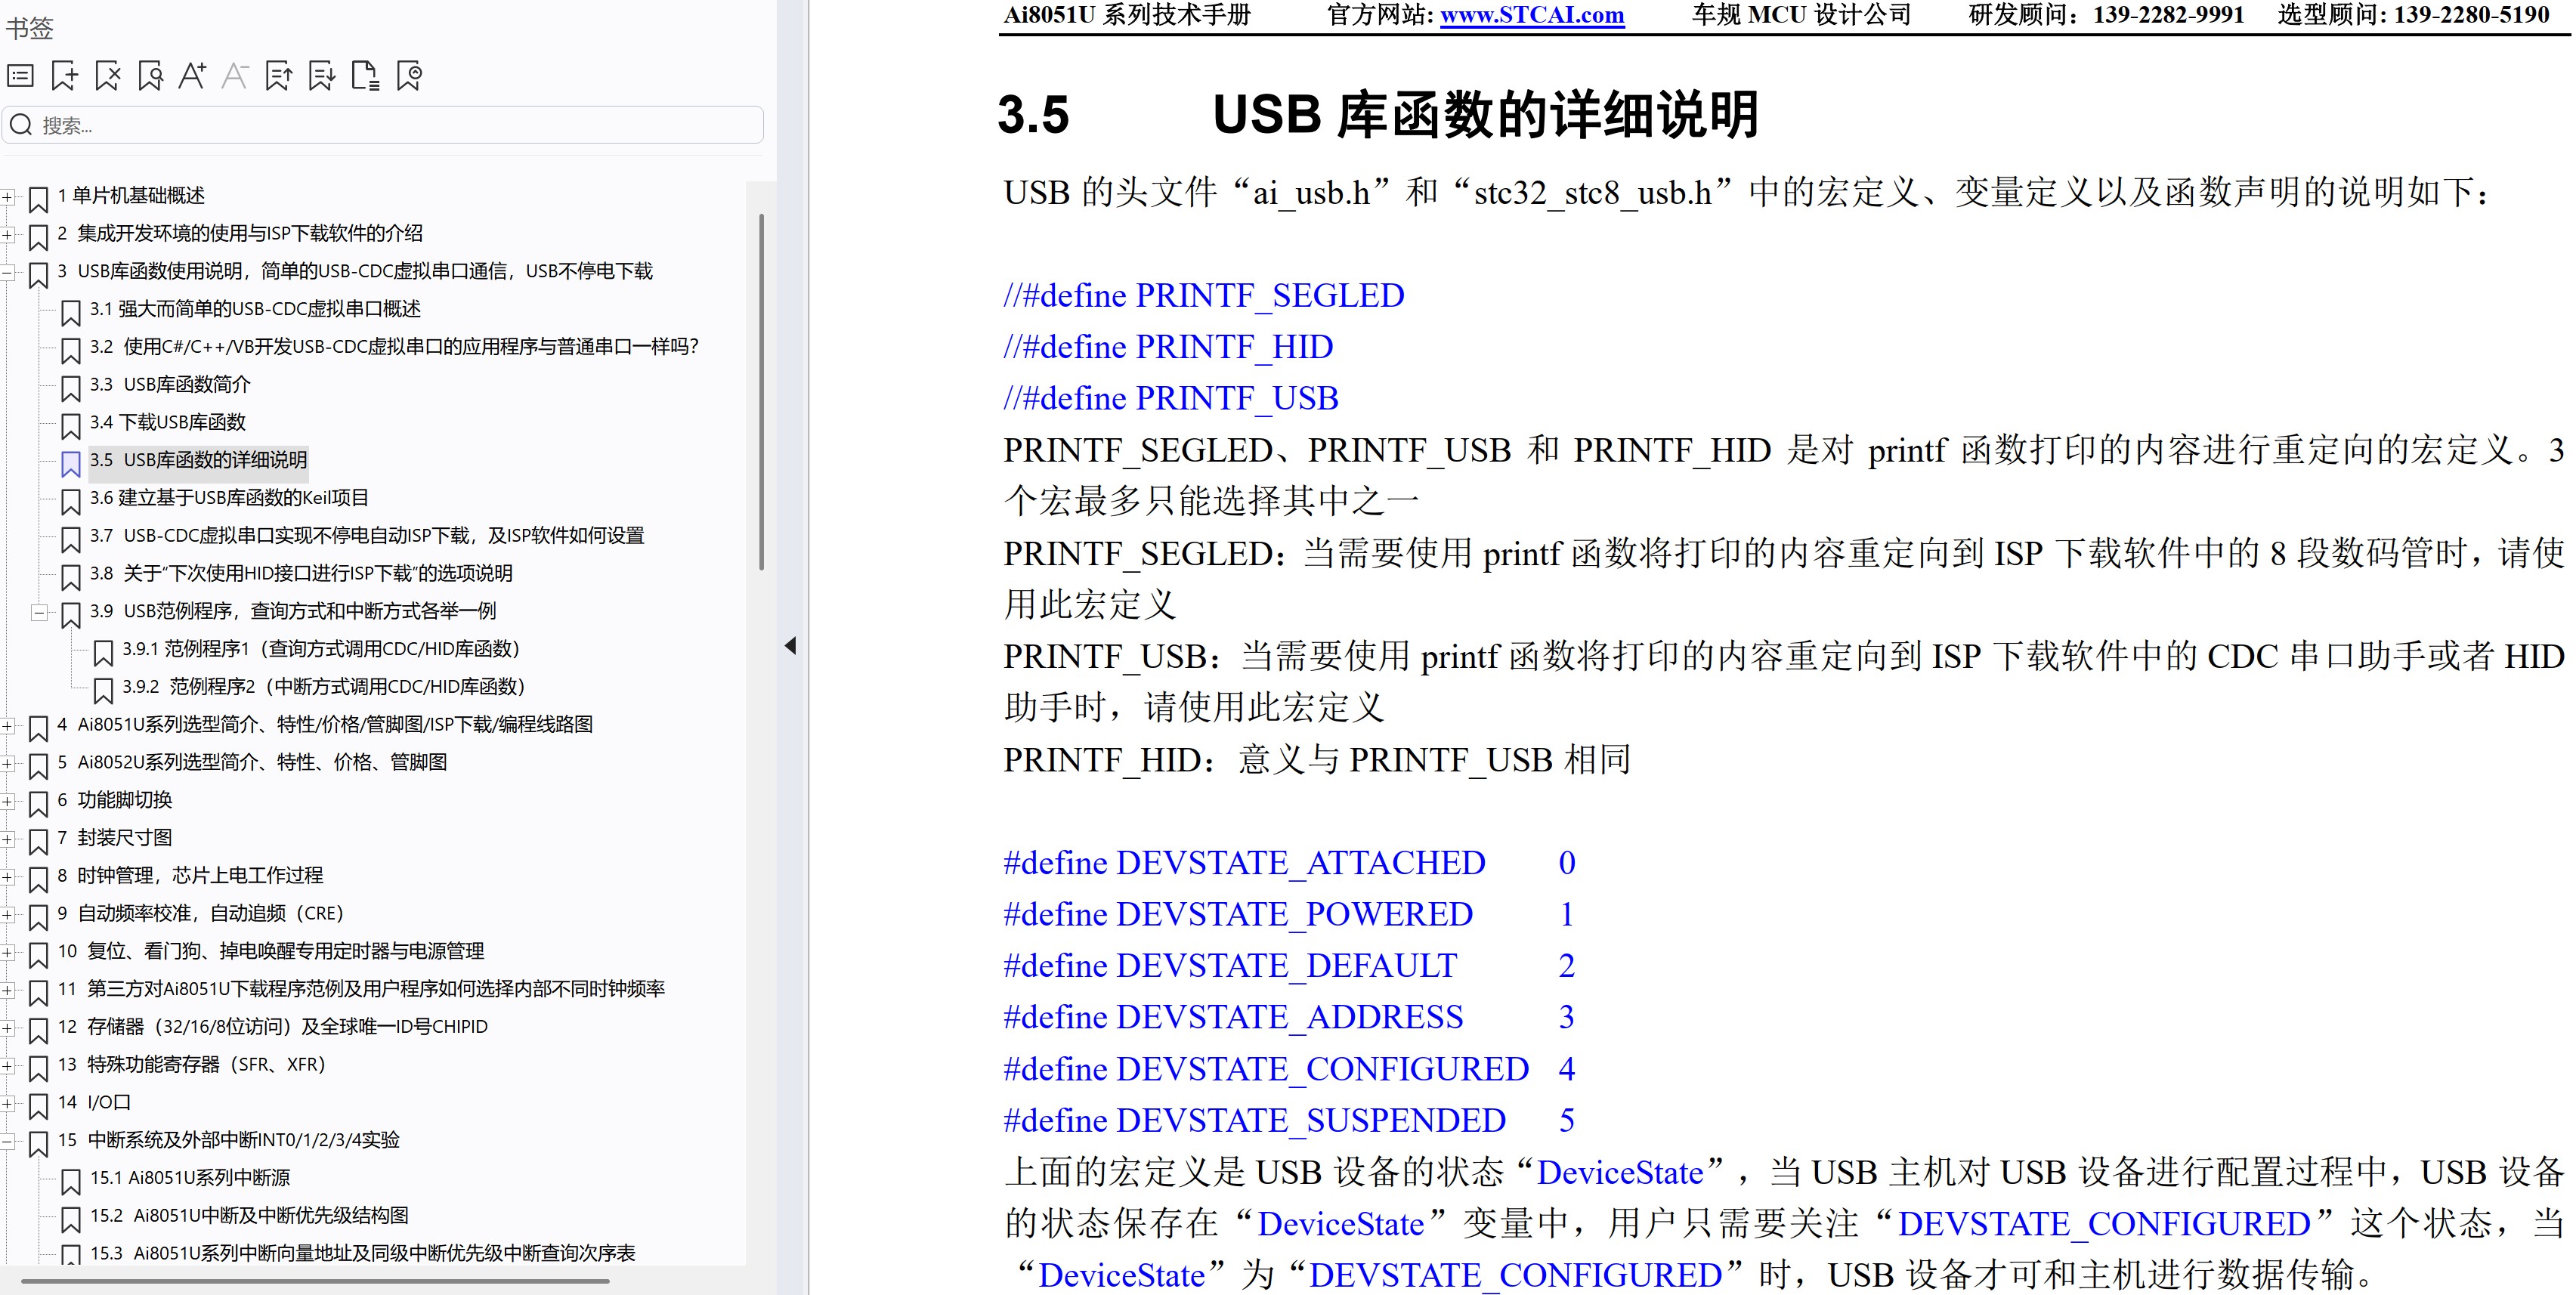Click the 书签 panel title

point(29,27)
